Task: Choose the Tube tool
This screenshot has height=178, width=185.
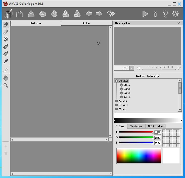Action: click(x=6, y=47)
